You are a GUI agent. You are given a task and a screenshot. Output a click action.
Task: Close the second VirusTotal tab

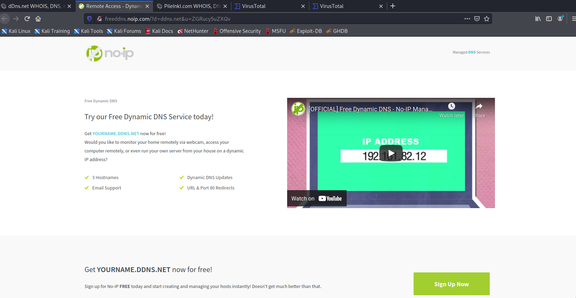point(381,6)
